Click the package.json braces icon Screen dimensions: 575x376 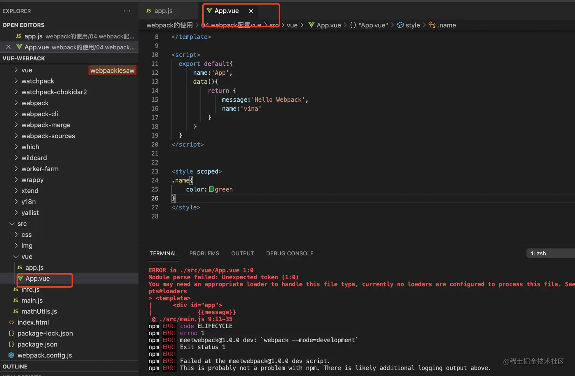pyautogui.click(x=11, y=344)
